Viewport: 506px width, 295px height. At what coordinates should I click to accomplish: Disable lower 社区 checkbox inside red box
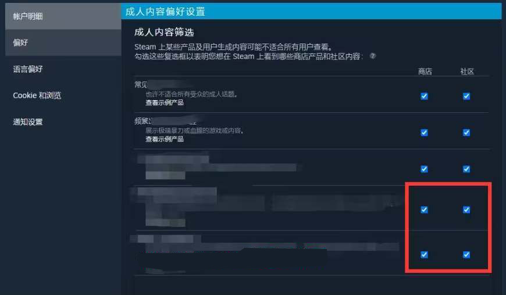(x=466, y=255)
